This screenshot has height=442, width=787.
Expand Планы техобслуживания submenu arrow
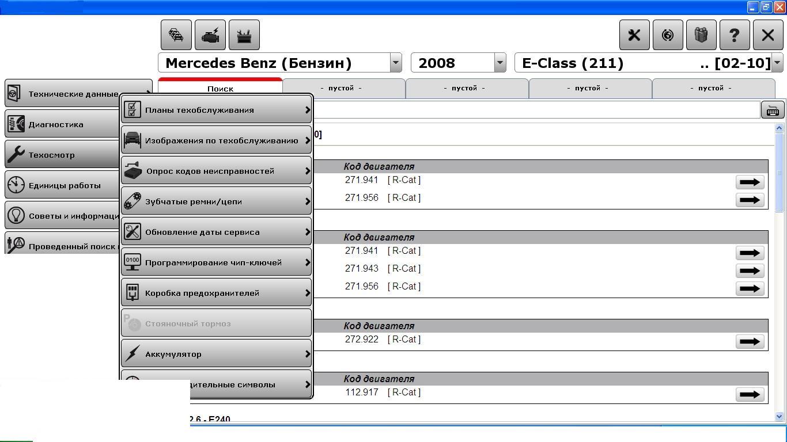tap(308, 109)
